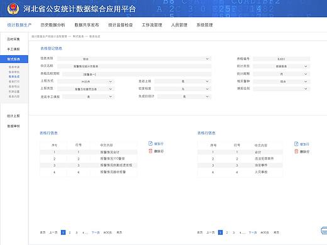Select page 1 in the right table pagination
The image size is (327, 245).
tap(220, 232)
